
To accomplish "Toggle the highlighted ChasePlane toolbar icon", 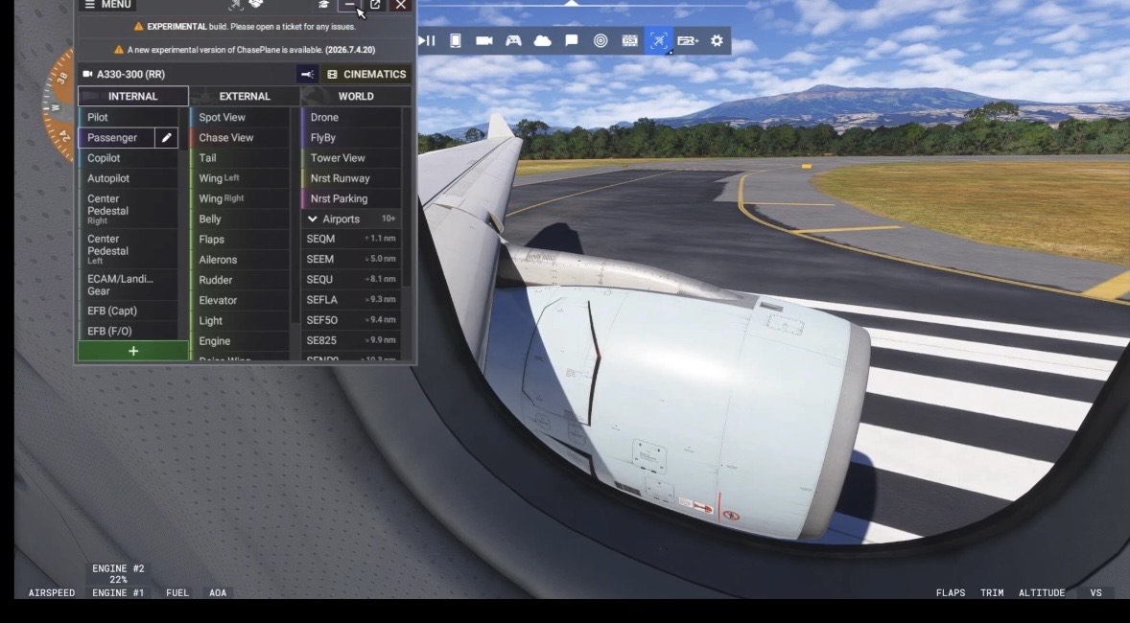I will pos(658,40).
